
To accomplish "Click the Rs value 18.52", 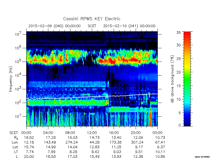I will point(29,137).
